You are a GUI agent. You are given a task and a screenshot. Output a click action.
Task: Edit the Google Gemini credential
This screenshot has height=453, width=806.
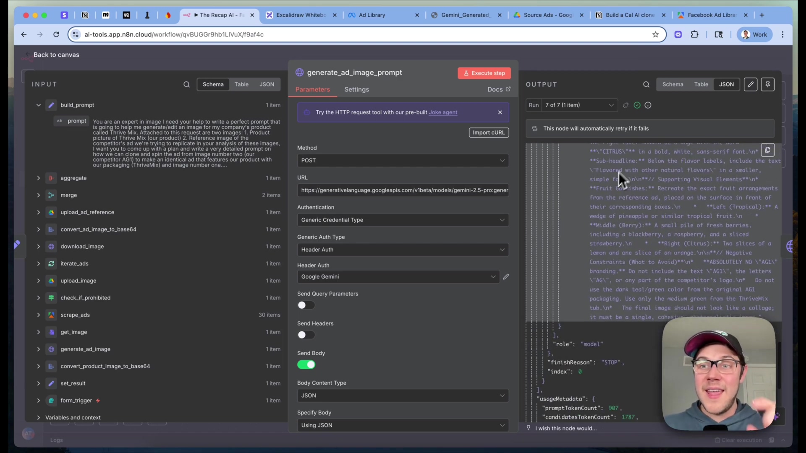506,277
